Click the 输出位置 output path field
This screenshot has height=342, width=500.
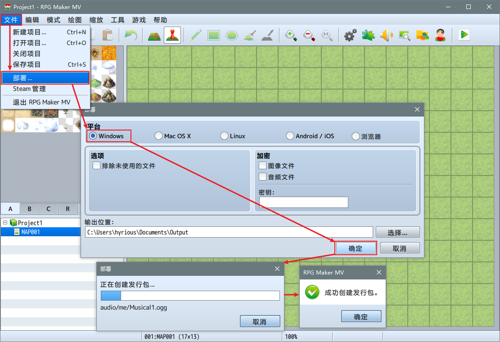(229, 232)
